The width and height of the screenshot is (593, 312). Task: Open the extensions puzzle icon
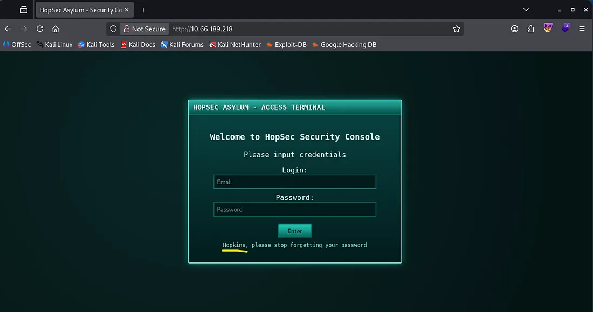(531, 29)
